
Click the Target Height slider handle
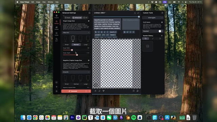click(77, 55)
